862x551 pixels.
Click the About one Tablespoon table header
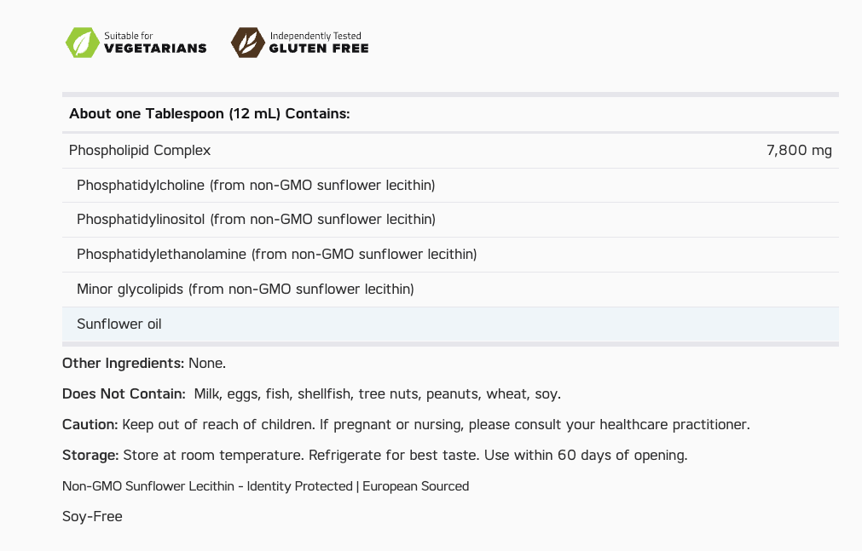point(209,114)
